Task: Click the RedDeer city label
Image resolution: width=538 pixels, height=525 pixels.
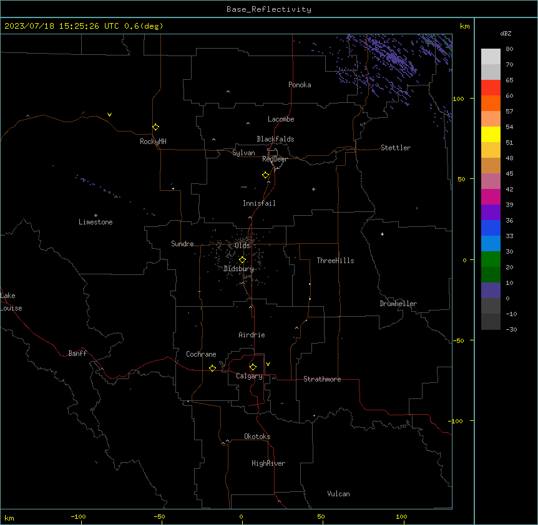Action: [x=275, y=159]
